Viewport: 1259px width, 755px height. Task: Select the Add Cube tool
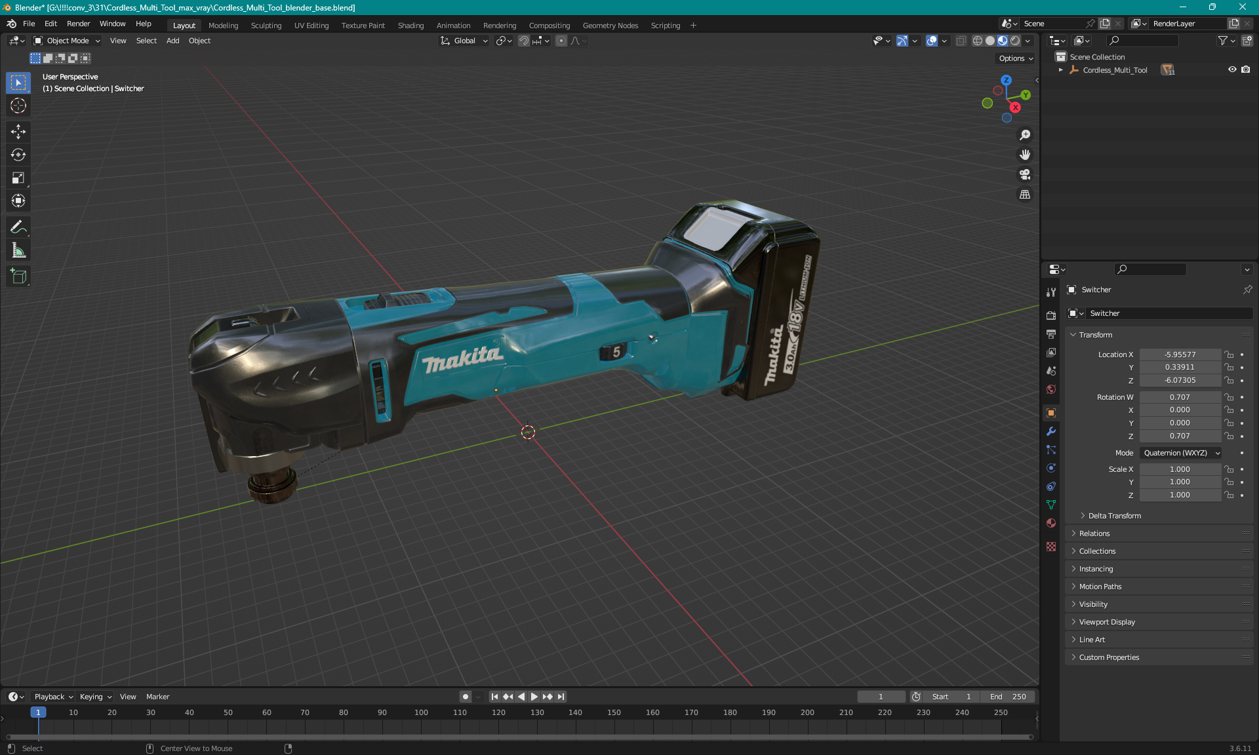point(18,276)
